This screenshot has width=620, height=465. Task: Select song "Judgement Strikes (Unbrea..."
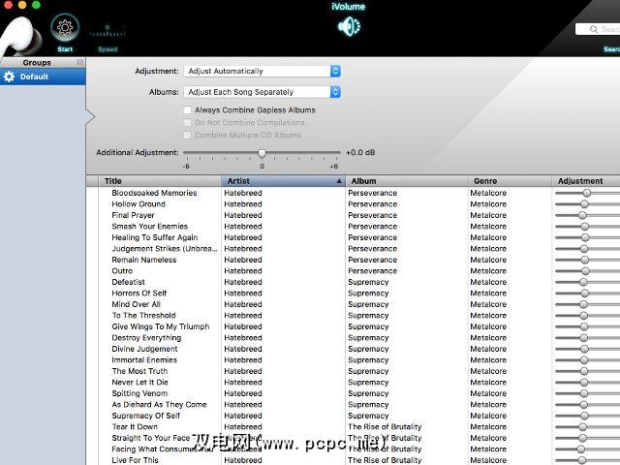165,248
